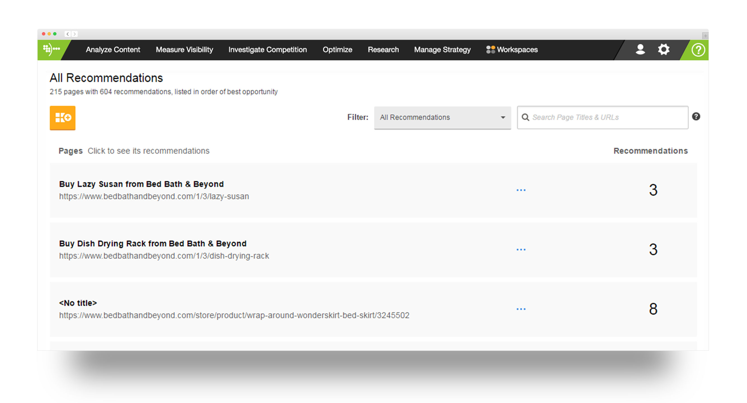Click the macOS green maximize window button

55,34
